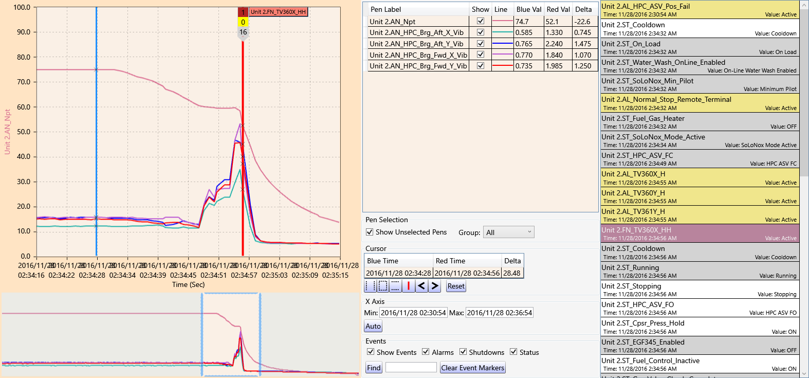Click the Clear Event Markers button
The height and width of the screenshot is (378, 809).
(x=473, y=368)
